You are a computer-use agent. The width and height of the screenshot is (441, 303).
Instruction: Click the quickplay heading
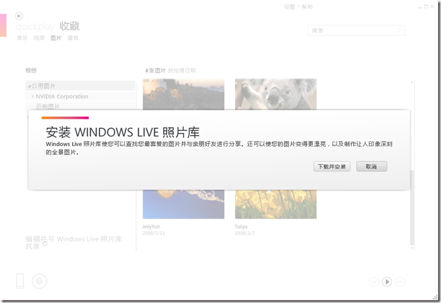coord(35,27)
